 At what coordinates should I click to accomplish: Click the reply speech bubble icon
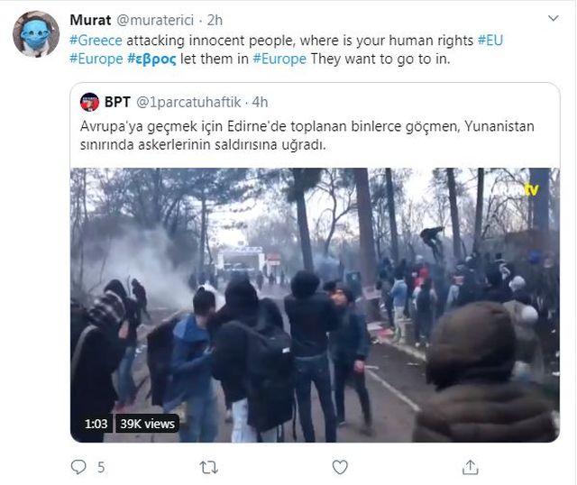tap(78, 467)
